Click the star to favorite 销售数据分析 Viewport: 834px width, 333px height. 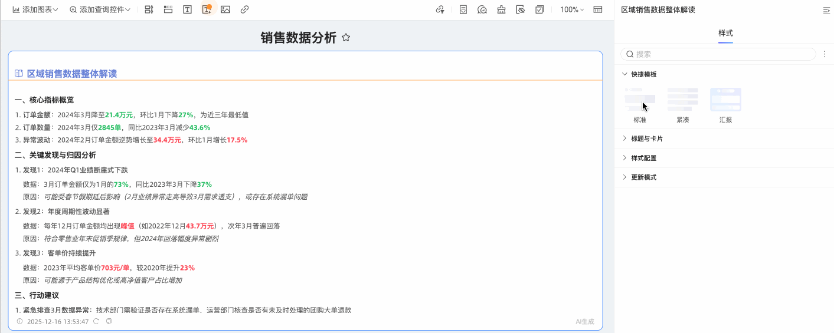point(346,38)
